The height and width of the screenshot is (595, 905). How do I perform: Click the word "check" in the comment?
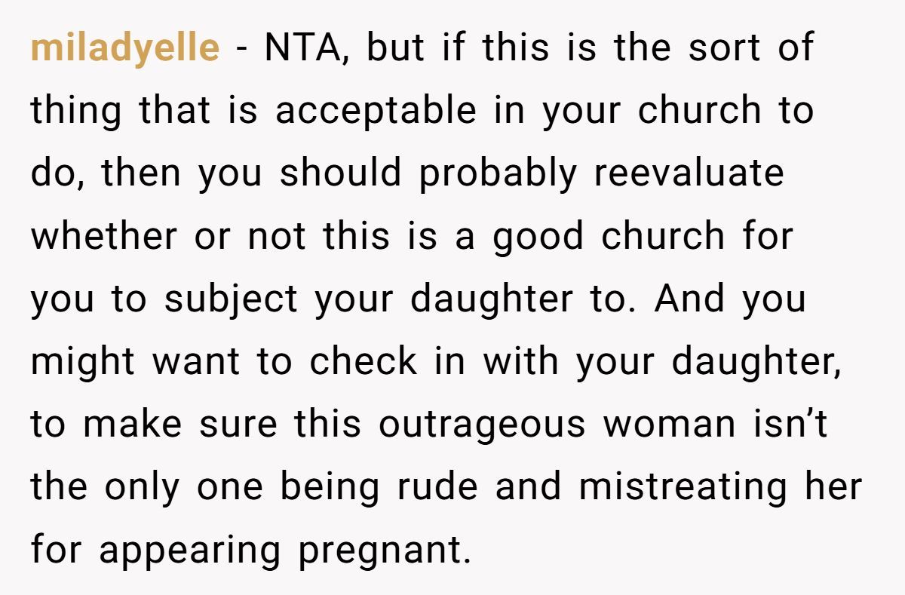[364, 363]
